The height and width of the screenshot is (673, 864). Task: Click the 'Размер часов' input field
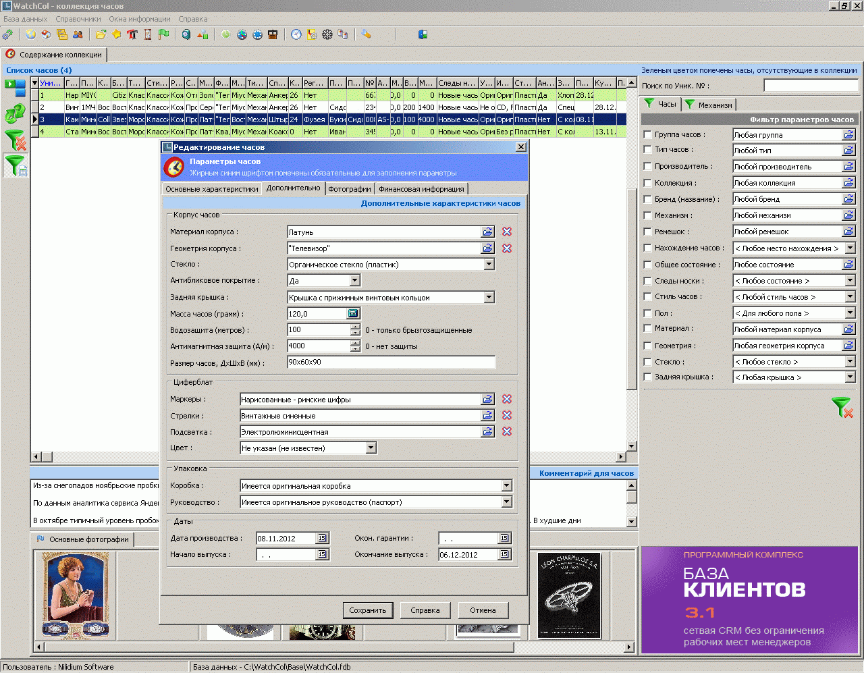tap(391, 362)
